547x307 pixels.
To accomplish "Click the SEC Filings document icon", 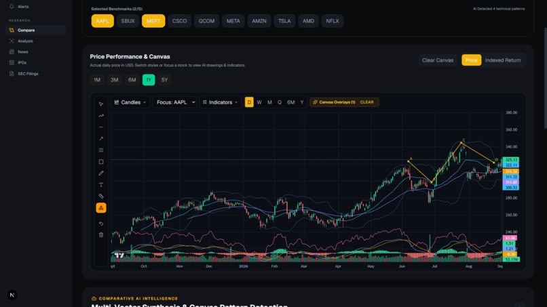I will point(12,73).
